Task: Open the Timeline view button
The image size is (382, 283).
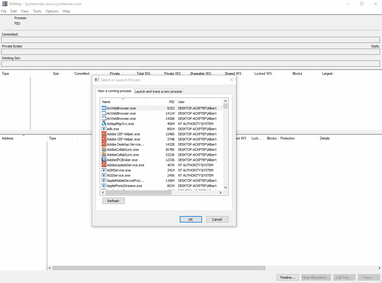Action: pos(287,278)
